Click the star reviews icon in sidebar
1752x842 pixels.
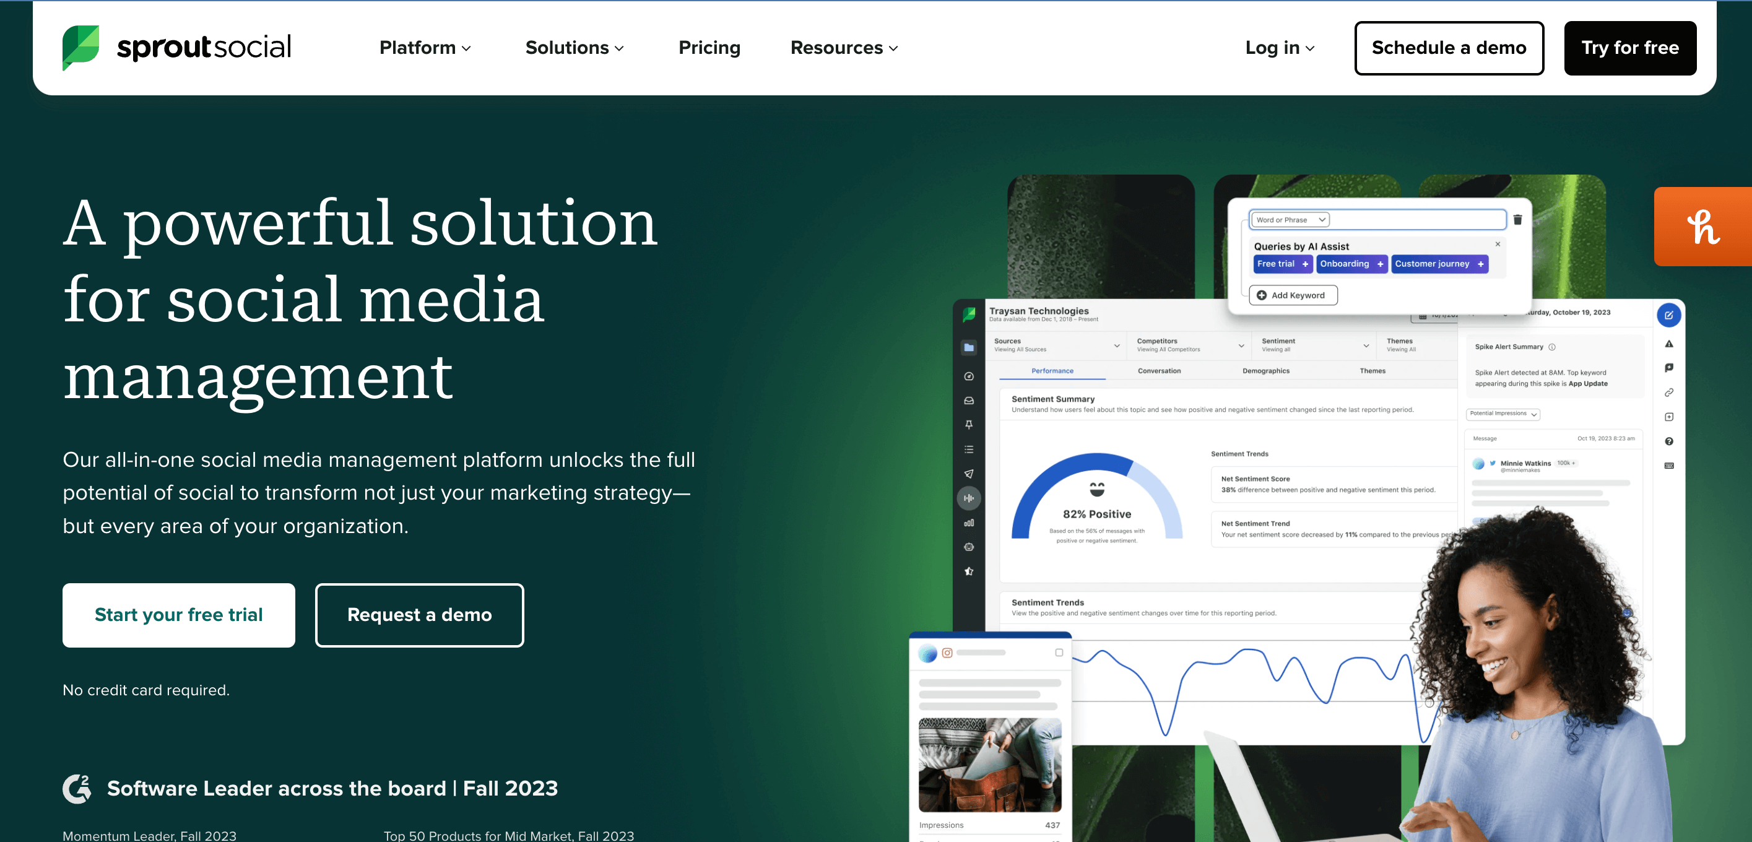[968, 571]
